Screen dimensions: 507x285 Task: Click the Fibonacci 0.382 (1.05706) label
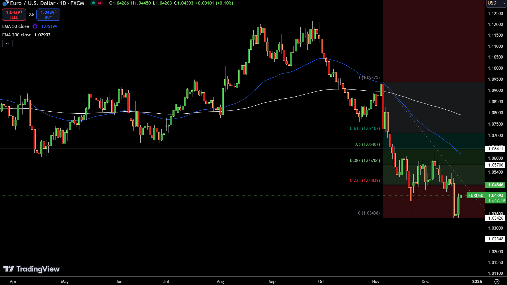click(365, 161)
